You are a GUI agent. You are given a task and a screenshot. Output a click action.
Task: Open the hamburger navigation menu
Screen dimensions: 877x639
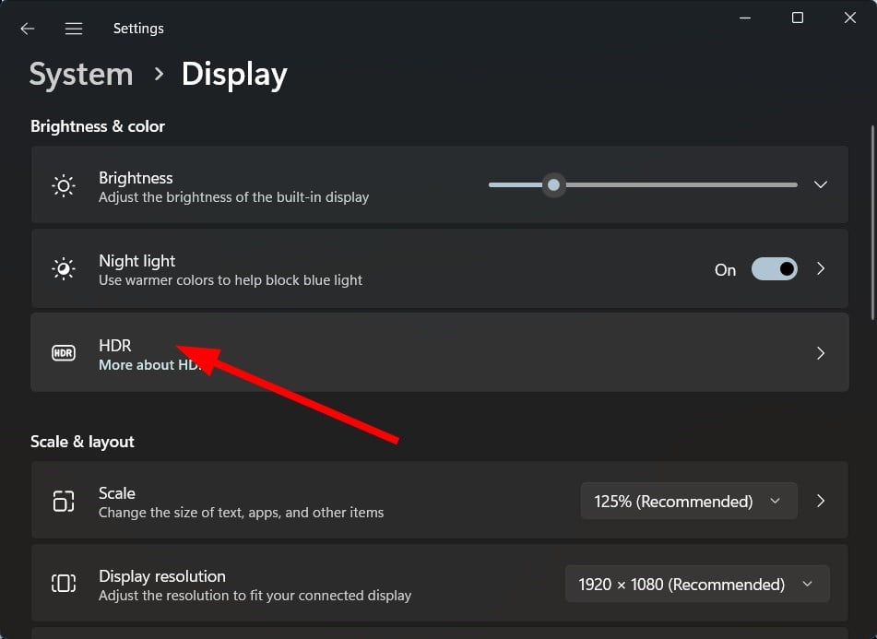pyautogui.click(x=73, y=29)
